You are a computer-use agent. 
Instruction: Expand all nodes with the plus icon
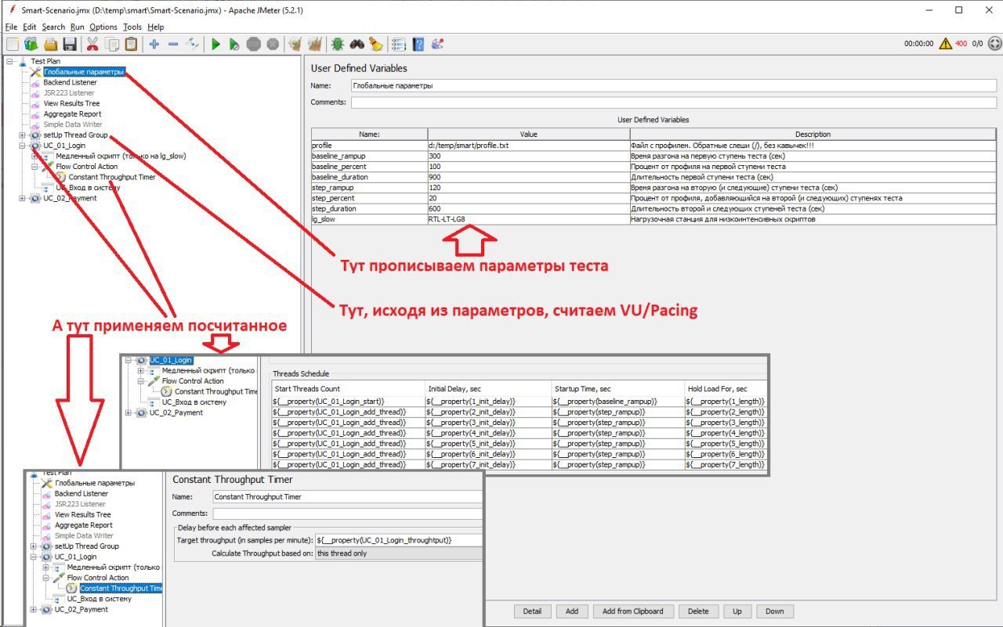point(154,44)
